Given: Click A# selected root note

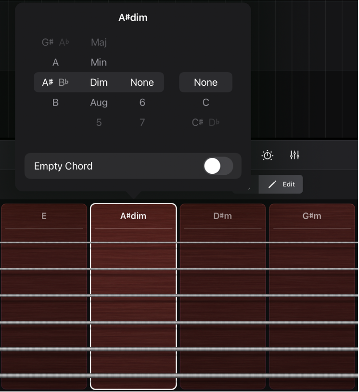Looking at the screenshot, I should click(48, 82).
